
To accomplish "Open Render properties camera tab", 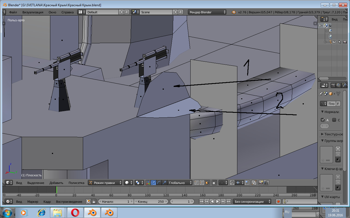I will [333, 85].
